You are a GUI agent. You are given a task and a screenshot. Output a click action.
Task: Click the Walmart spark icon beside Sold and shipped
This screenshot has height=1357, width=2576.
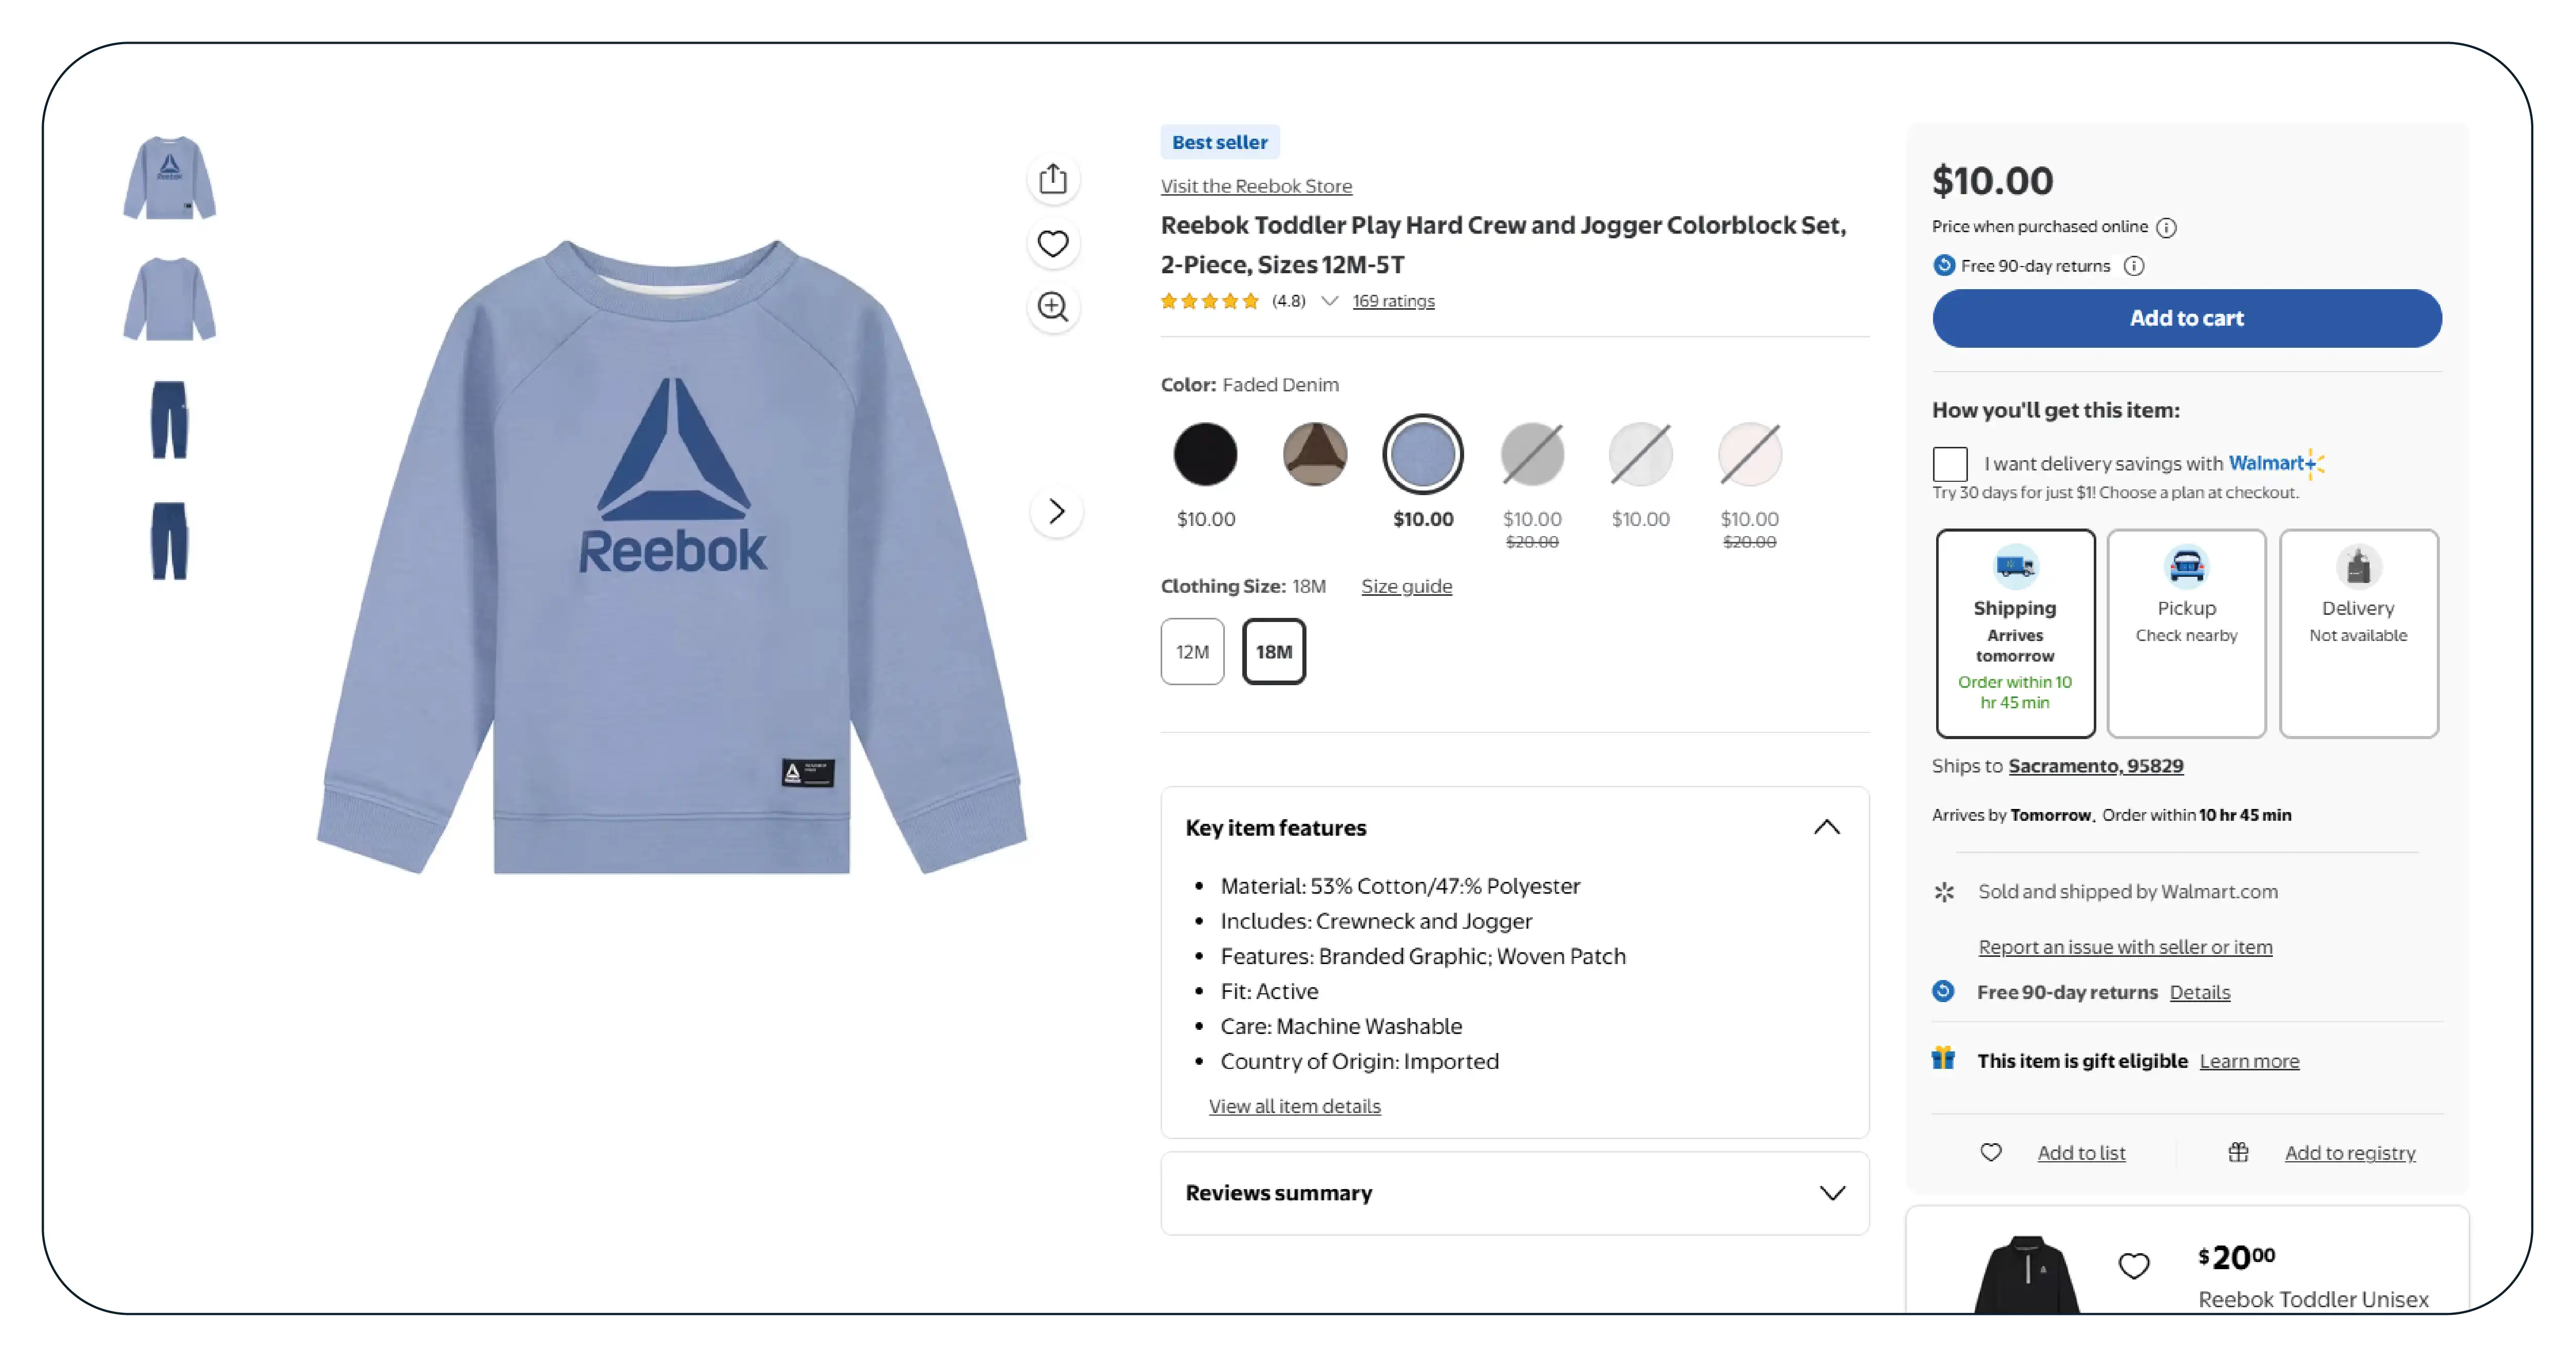tap(1943, 891)
